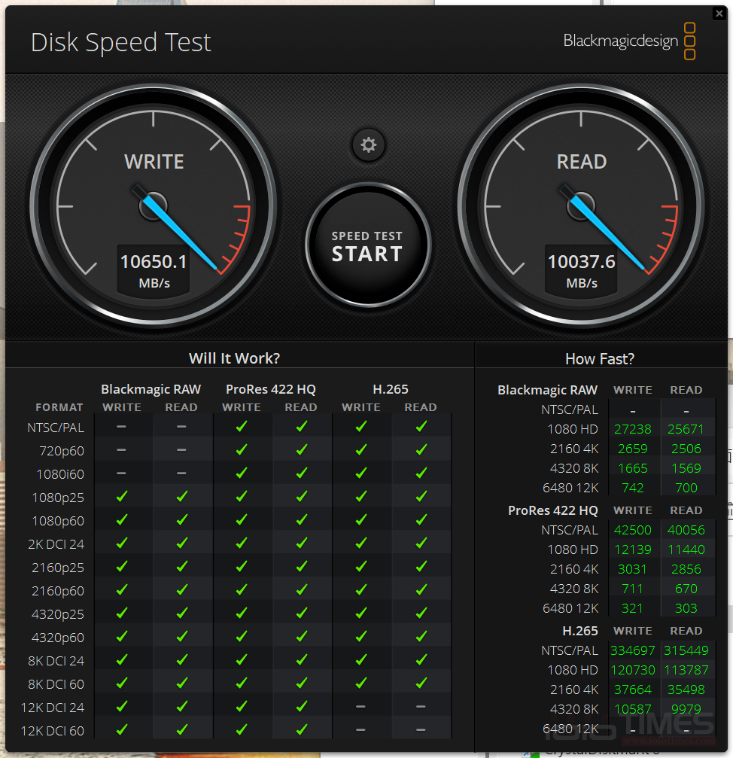This screenshot has height=758, width=733.
Task: Click the Speed Test START button
Action: point(368,245)
